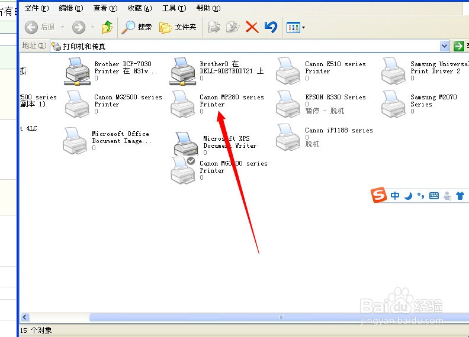Open the 收藏(A) menu
This screenshot has width=469, height=337.
140,8
